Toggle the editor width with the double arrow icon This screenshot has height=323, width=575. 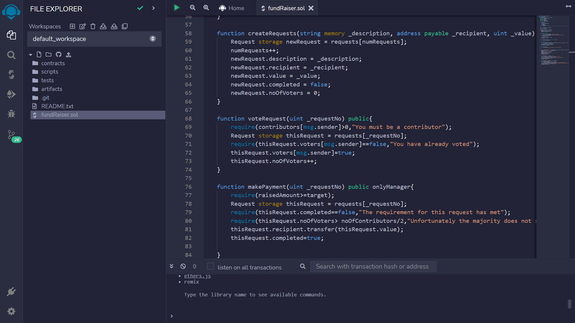pyautogui.click(x=568, y=6)
